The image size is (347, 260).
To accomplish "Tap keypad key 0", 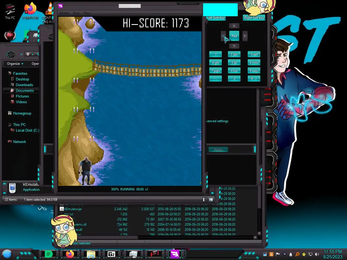I will pyautogui.click(x=234, y=79).
